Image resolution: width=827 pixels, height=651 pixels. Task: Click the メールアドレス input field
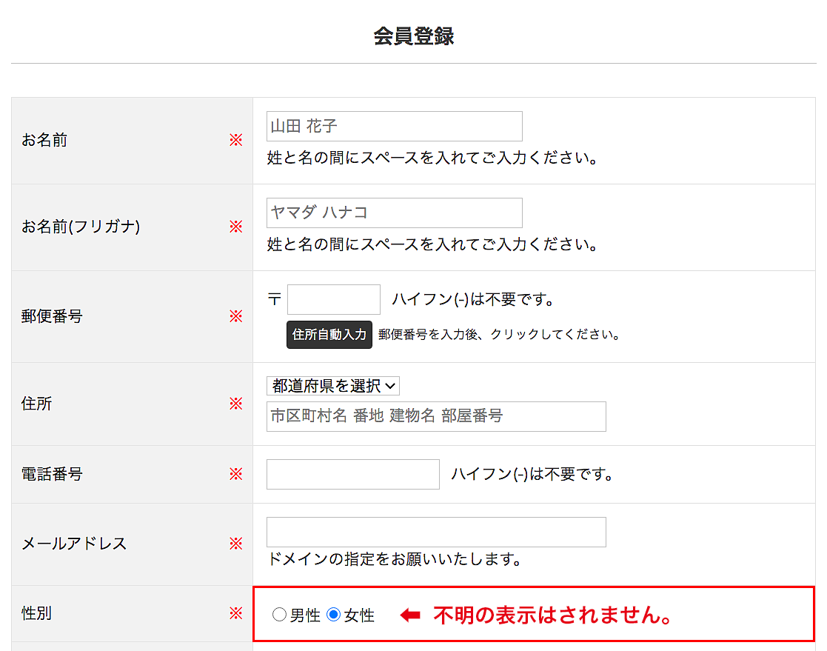click(x=435, y=533)
